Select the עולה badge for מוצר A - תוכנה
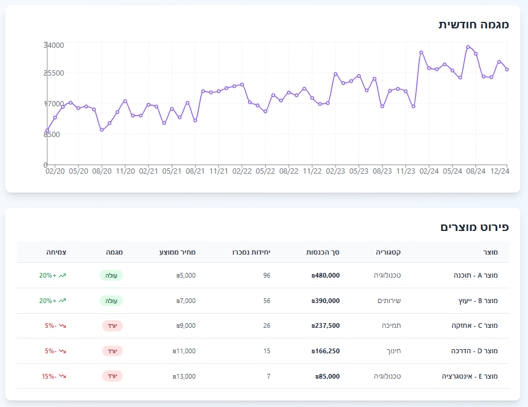The height and width of the screenshot is (407, 528). click(111, 275)
